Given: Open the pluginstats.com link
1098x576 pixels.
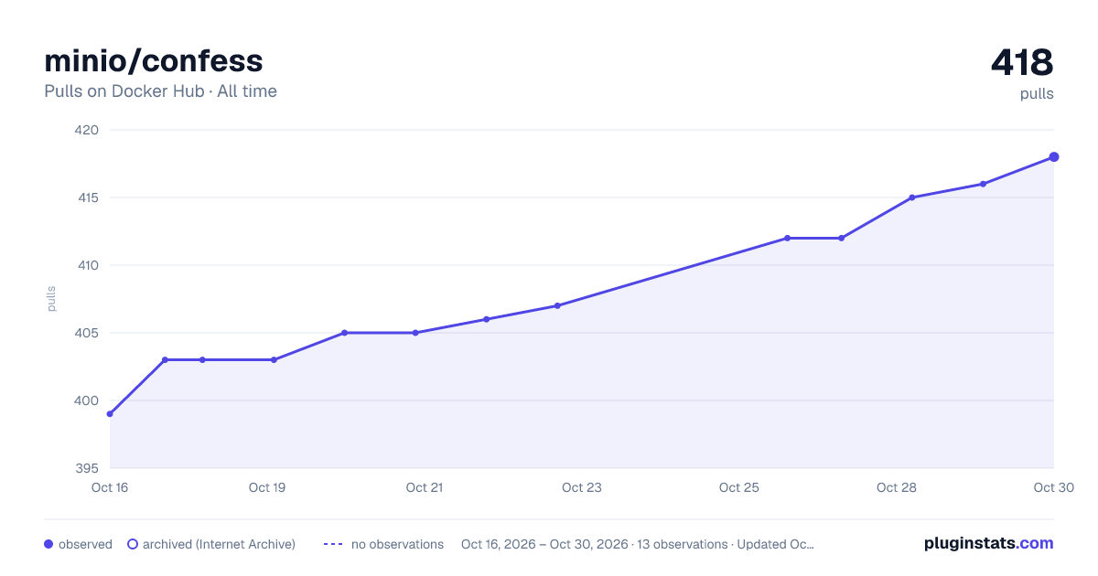Looking at the screenshot, I should click(x=988, y=543).
